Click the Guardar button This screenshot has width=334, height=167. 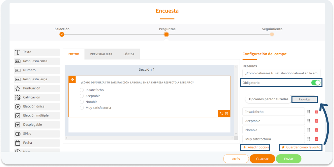pyautogui.click(x=262, y=159)
